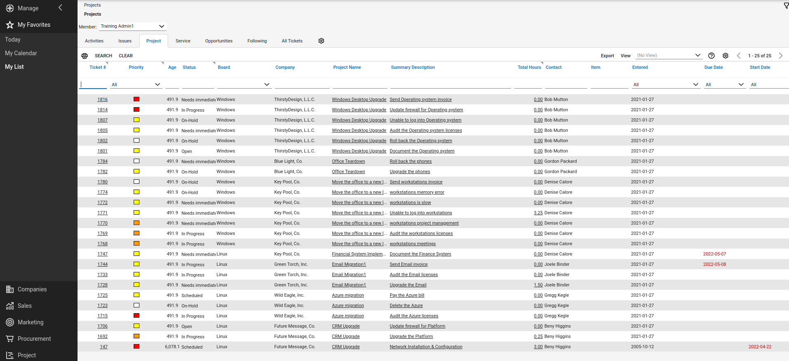Image resolution: width=789 pixels, height=361 pixels.
Task: Click yellow priority swatch for ticket 1807
Action: pos(137,120)
